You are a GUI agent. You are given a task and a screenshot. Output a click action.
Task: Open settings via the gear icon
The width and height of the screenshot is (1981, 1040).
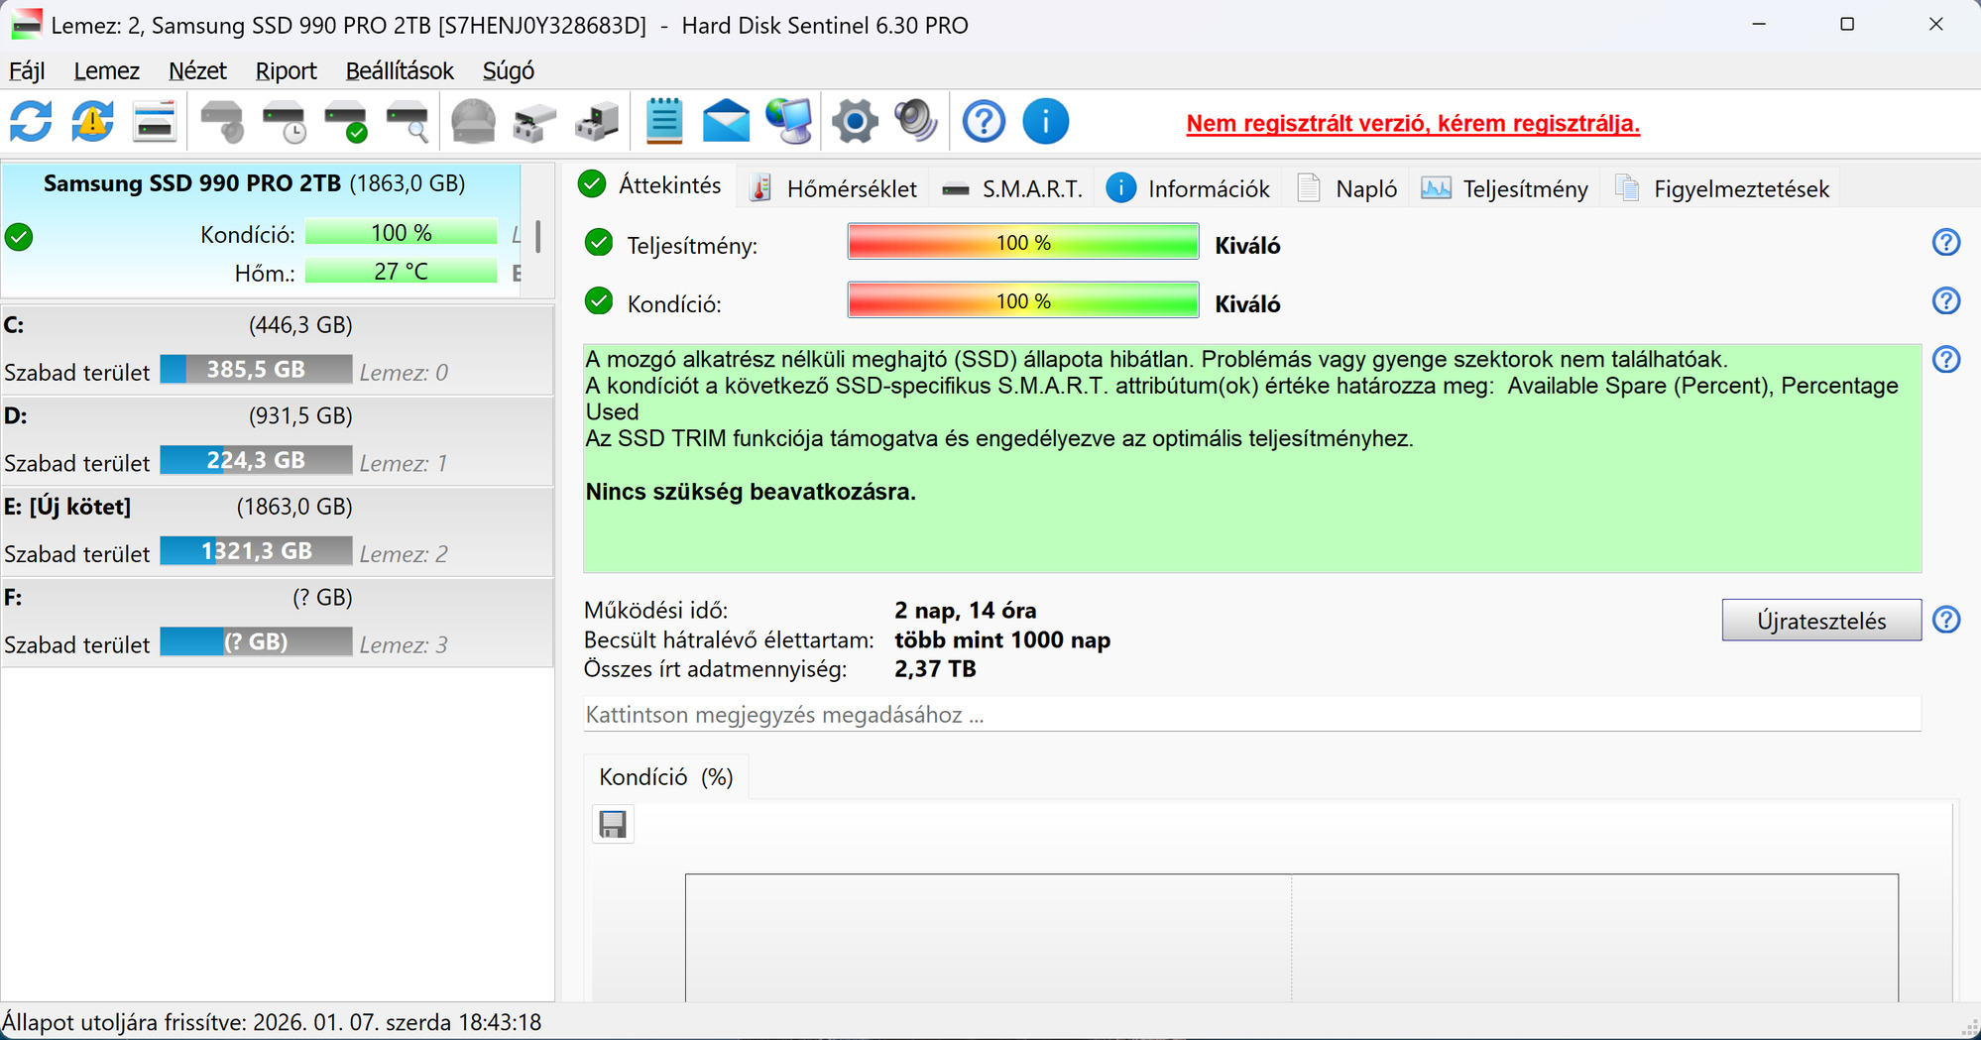(855, 122)
